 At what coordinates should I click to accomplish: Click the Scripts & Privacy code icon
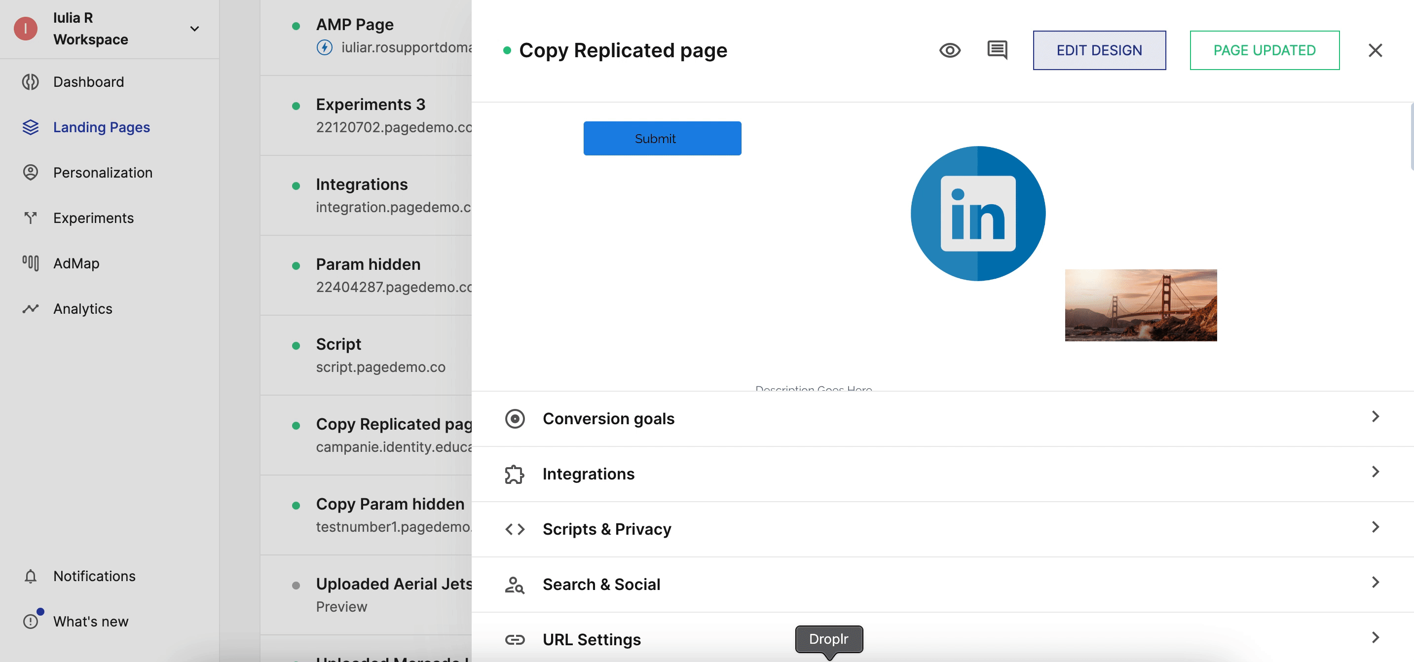tap(514, 529)
